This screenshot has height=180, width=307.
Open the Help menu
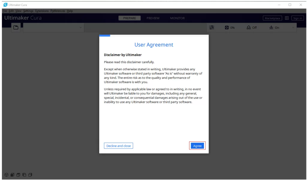[70, 11]
